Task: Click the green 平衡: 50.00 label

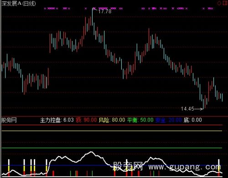Action: coord(140,120)
